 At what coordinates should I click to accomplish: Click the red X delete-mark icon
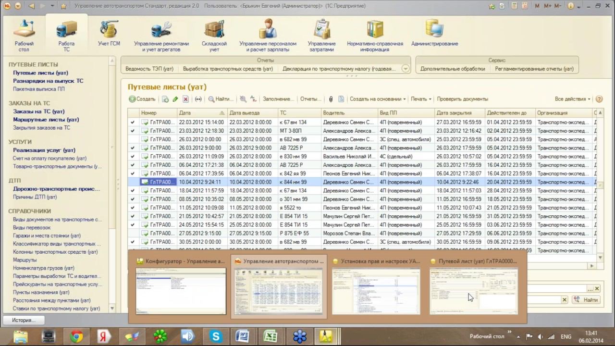pyautogui.click(x=185, y=99)
